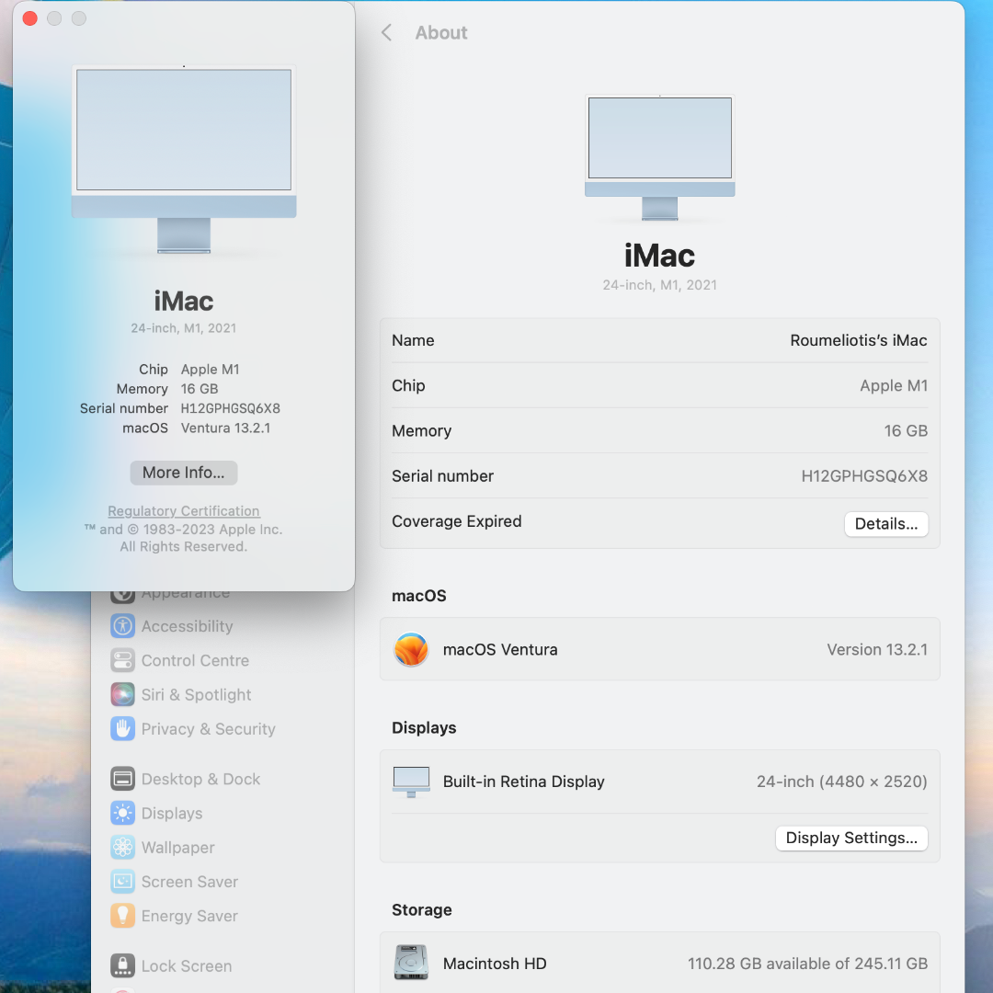Open coverage Details… in the About pane
This screenshot has height=993, width=993.
[886, 524]
